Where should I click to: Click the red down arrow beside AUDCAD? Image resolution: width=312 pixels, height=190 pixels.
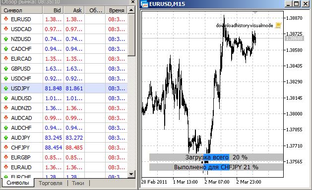click(6, 118)
